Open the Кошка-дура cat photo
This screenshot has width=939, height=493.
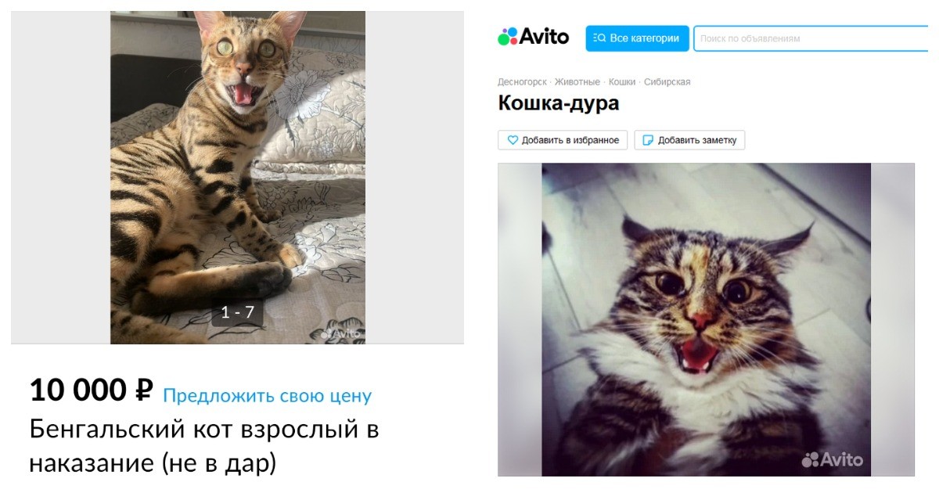[x=706, y=319]
